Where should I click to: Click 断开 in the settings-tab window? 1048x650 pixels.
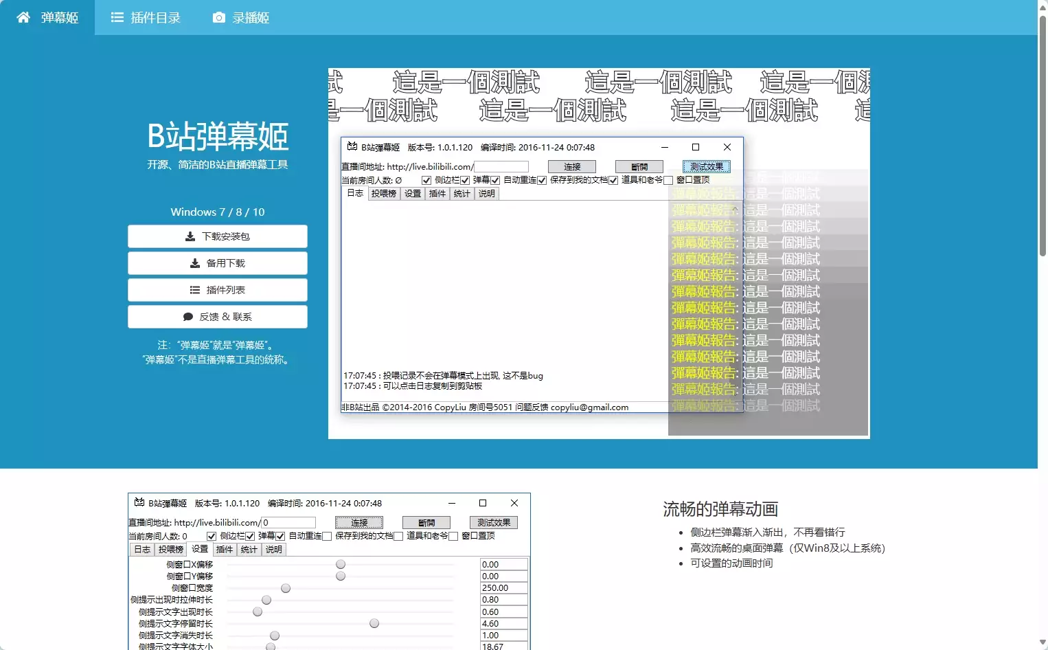point(426,522)
